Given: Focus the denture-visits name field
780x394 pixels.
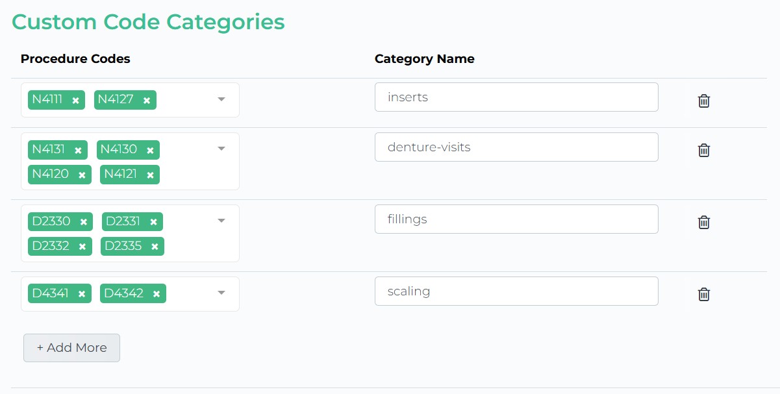Looking at the screenshot, I should 516,147.
